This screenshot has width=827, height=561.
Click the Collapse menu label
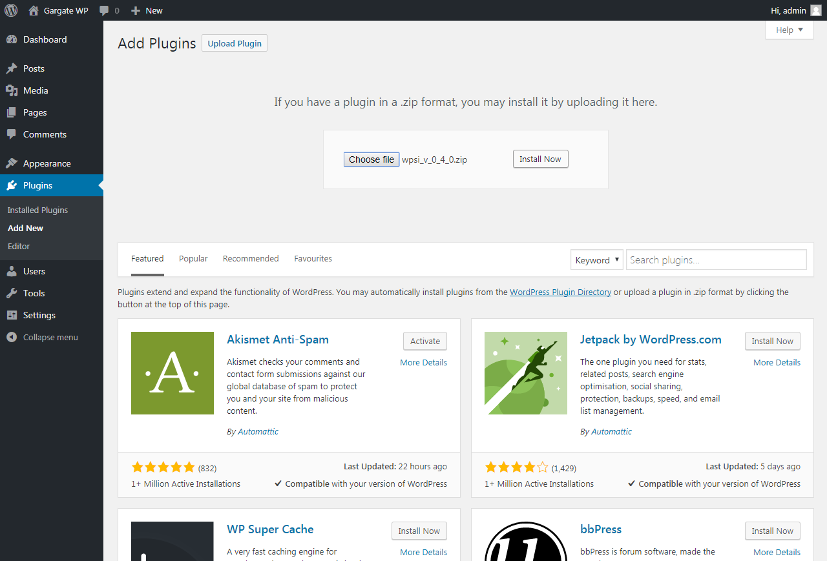[x=50, y=337]
